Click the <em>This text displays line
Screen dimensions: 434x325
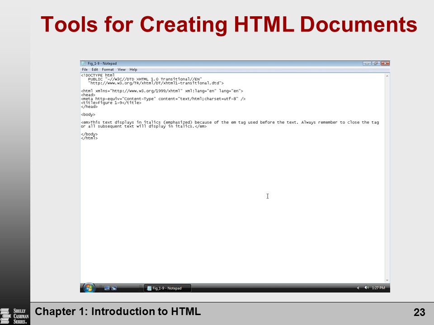coord(230,122)
